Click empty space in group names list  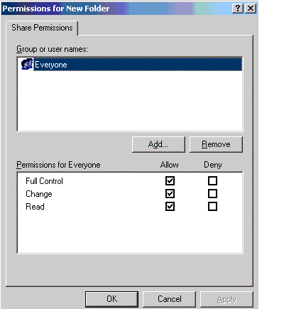pos(130,101)
